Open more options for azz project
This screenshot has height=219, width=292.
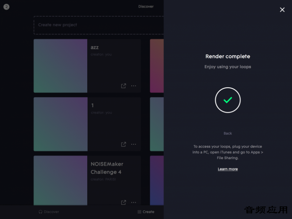coord(134,86)
